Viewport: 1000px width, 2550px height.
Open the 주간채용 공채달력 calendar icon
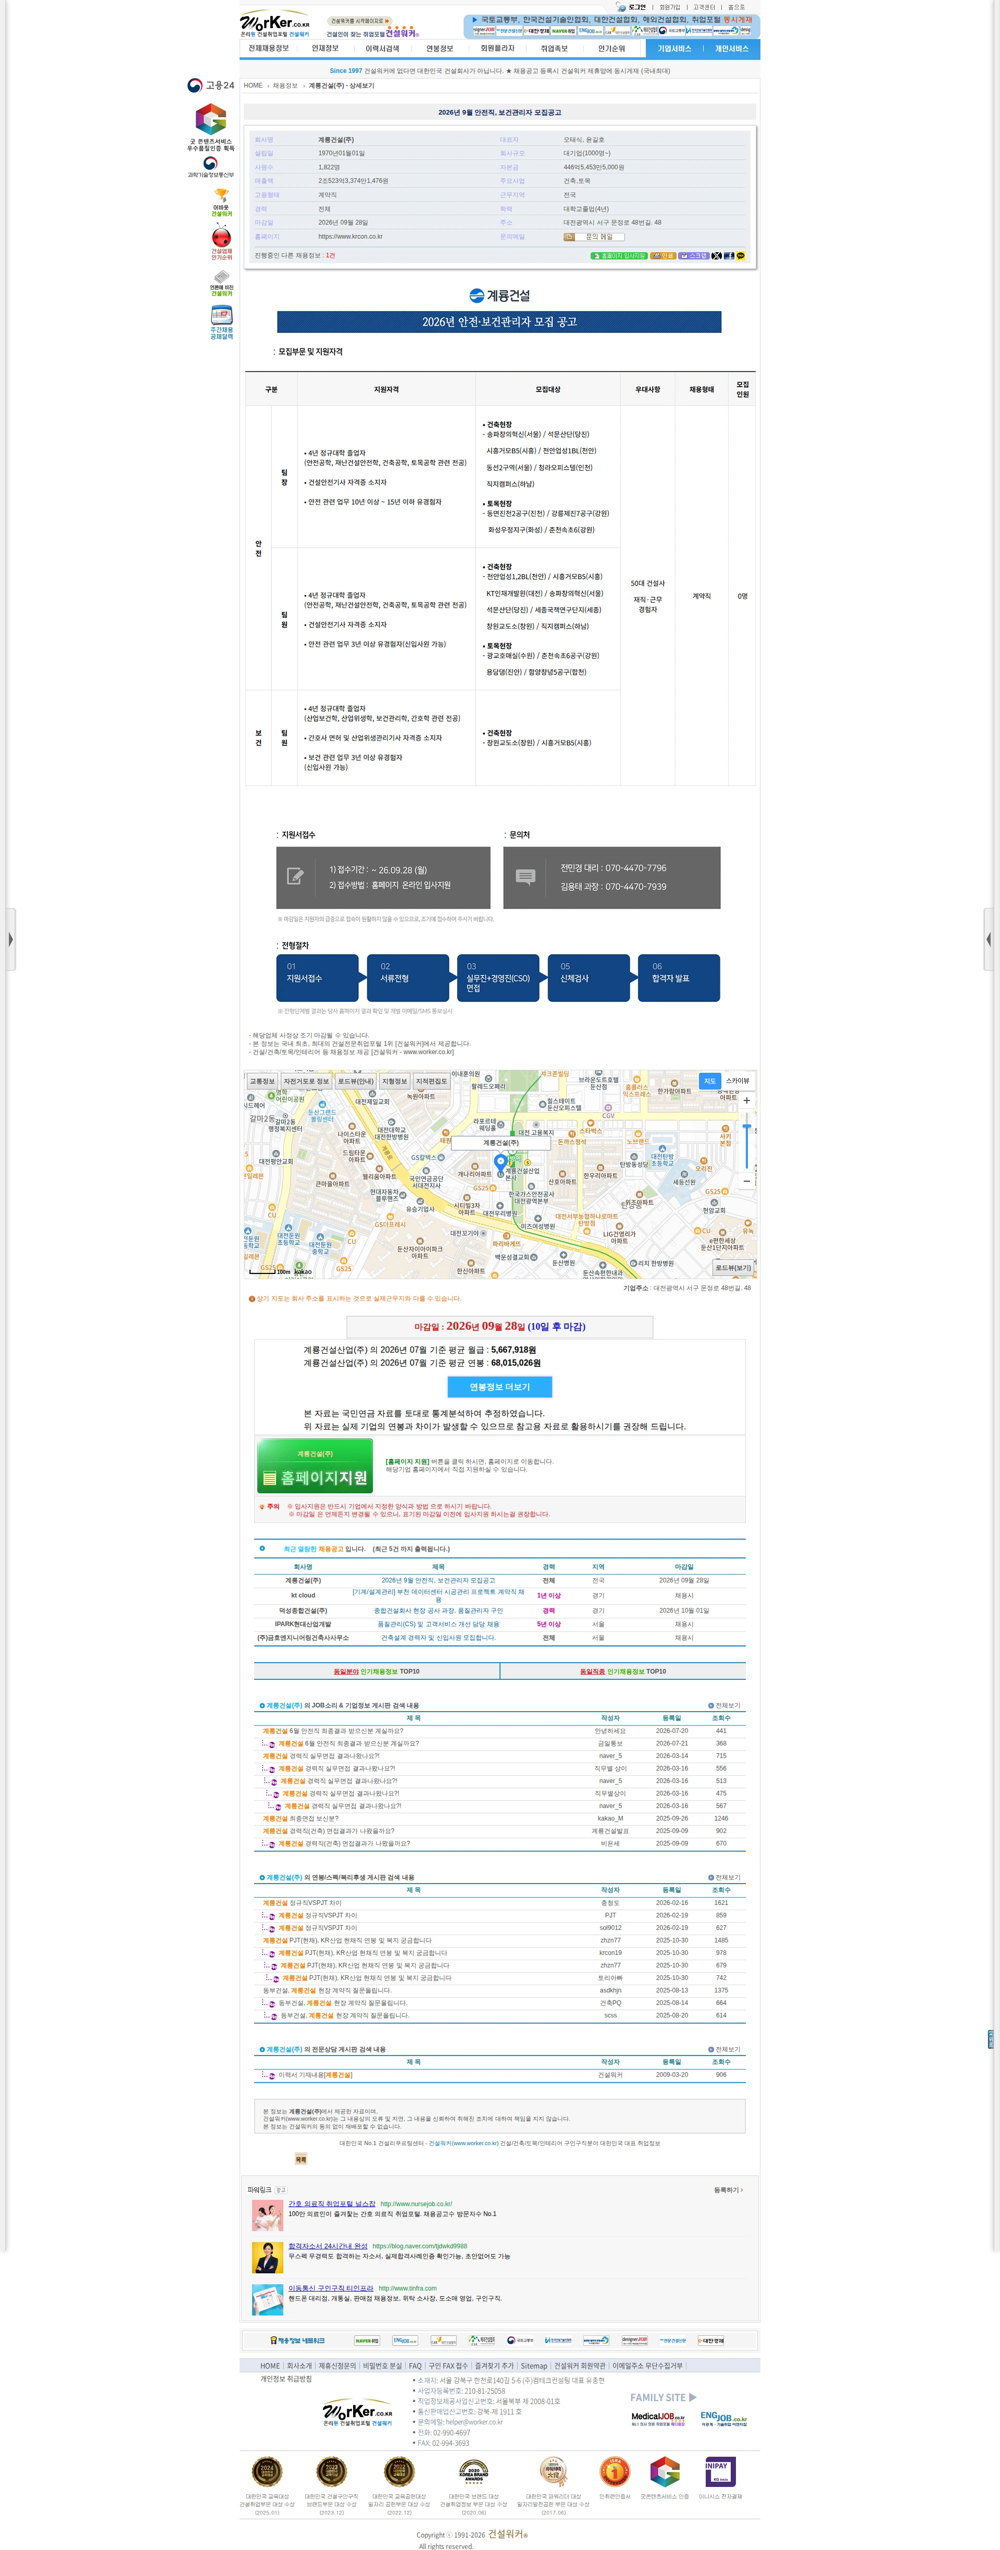[221, 323]
